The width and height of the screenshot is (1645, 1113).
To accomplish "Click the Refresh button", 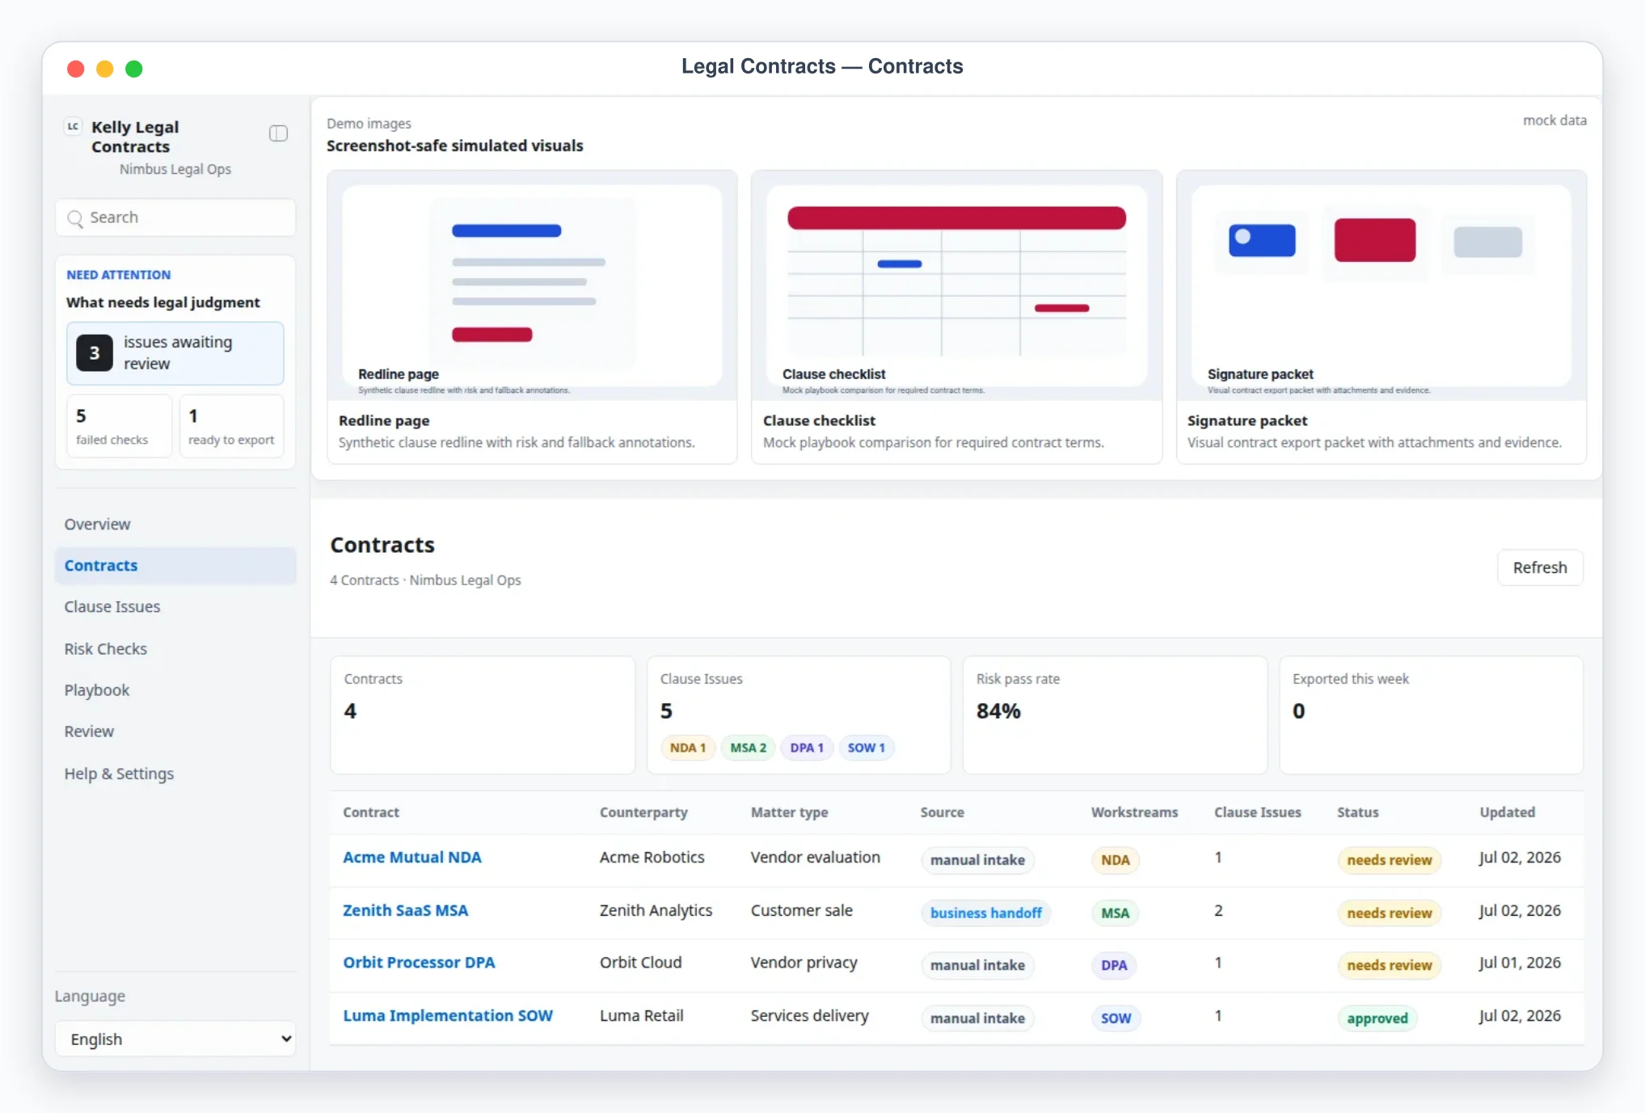I will [1540, 567].
